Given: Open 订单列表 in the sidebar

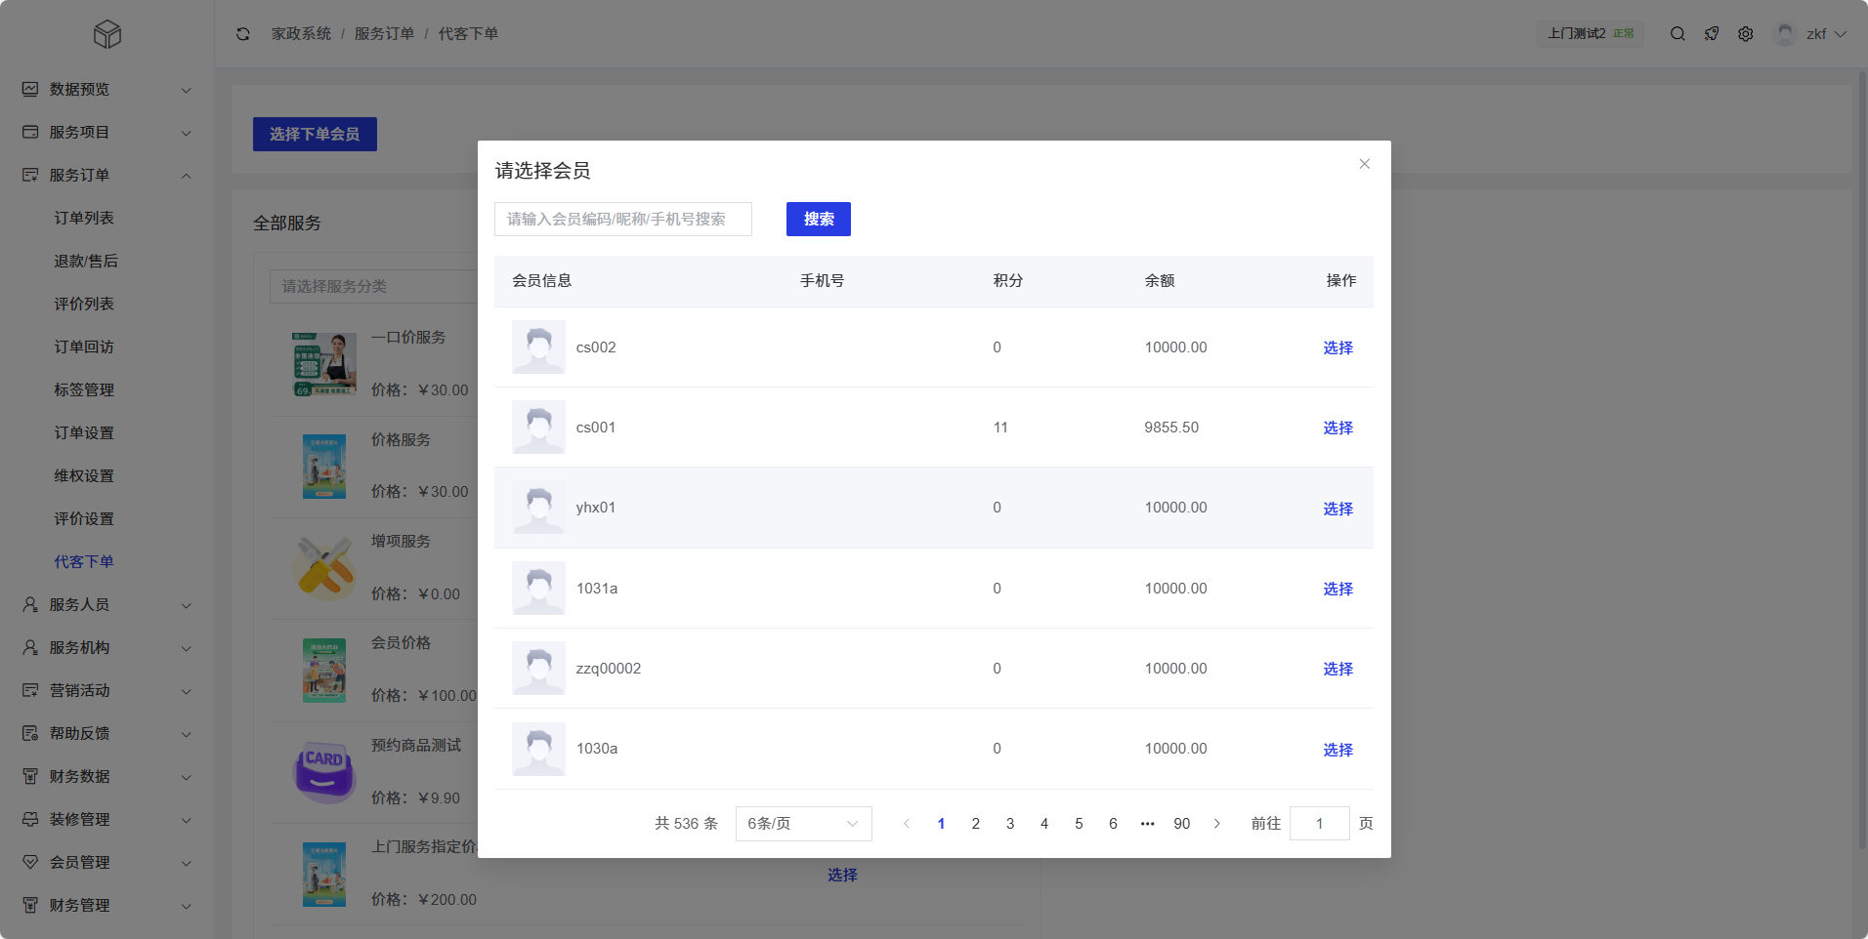Looking at the screenshot, I should click(x=84, y=219).
